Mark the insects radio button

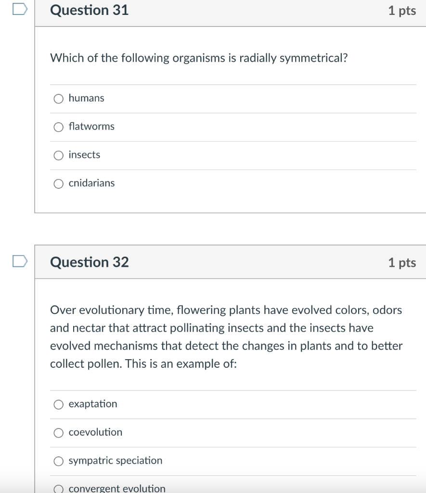tap(59, 156)
